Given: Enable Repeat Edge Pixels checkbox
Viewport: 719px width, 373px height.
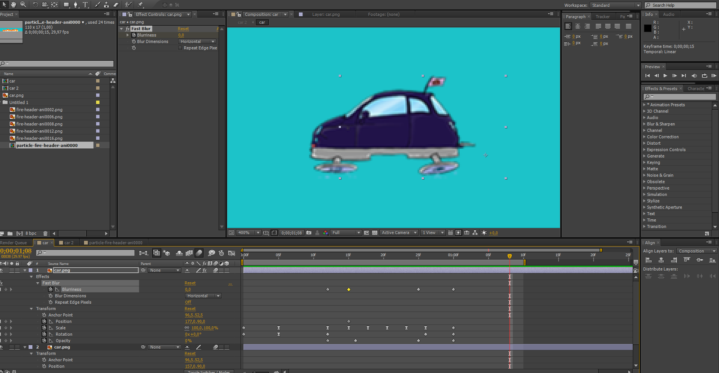Looking at the screenshot, I should 181,48.
